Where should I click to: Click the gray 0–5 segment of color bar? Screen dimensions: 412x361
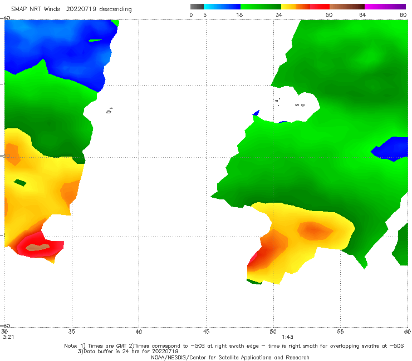coord(197,7)
